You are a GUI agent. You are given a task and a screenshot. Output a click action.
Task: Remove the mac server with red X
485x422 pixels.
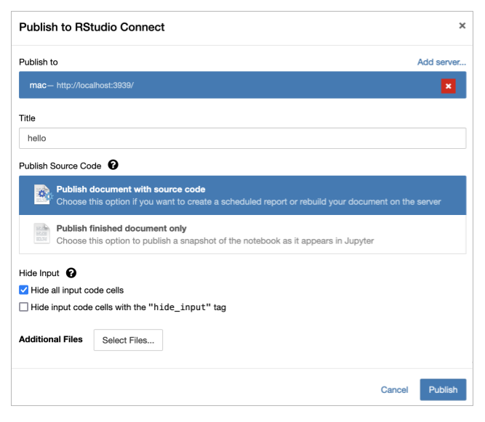[x=448, y=86]
